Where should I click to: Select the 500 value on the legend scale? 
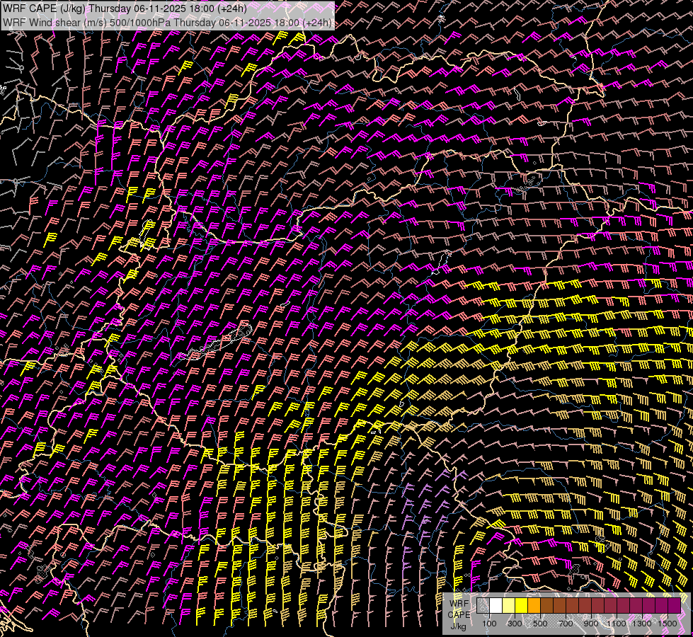(540, 624)
